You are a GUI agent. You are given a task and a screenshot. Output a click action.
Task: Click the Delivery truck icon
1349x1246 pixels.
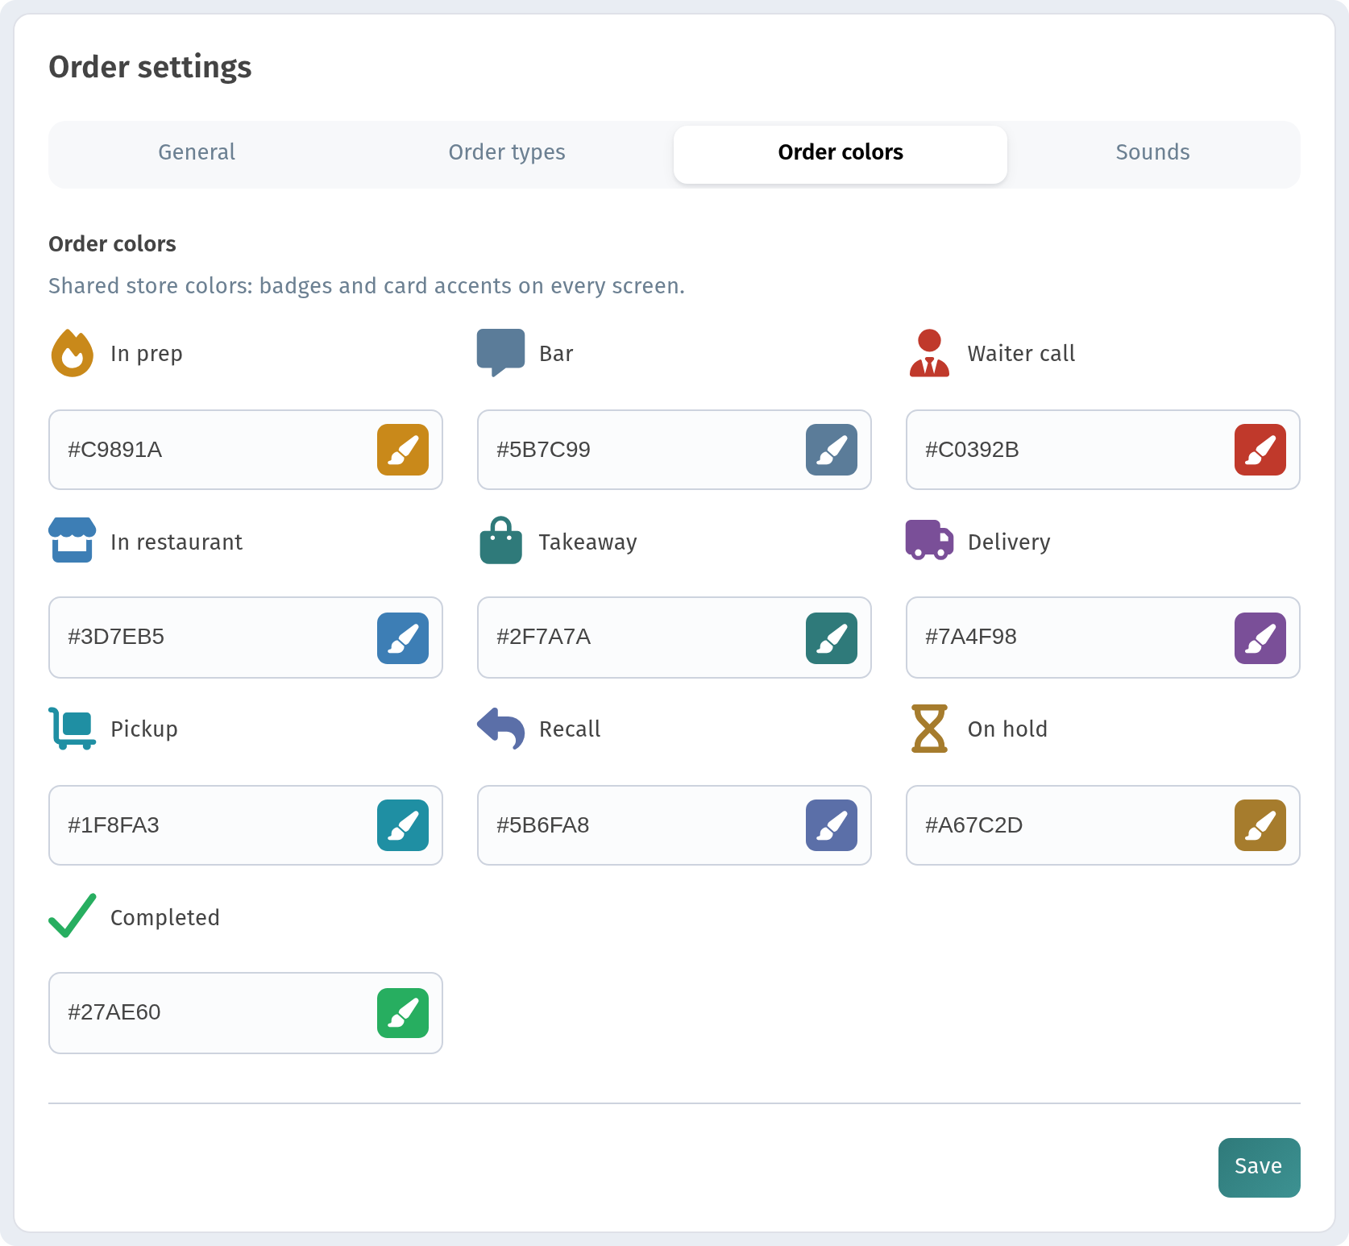(x=929, y=540)
